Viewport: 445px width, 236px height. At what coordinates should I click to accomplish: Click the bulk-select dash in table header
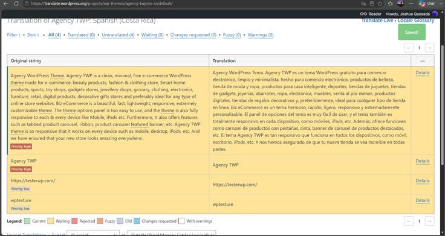tap(422, 61)
